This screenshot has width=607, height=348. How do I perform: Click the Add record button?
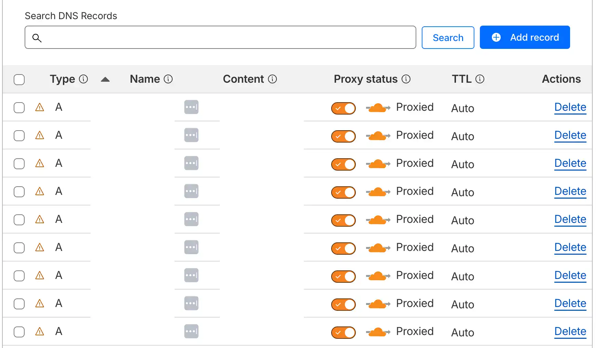pos(525,37)
